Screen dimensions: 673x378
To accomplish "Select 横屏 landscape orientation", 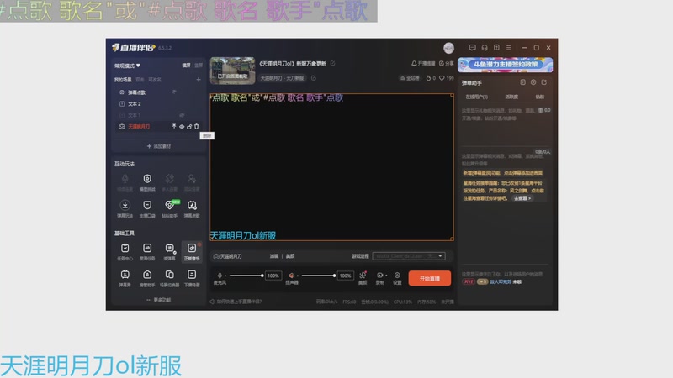I will click(186, 66).
